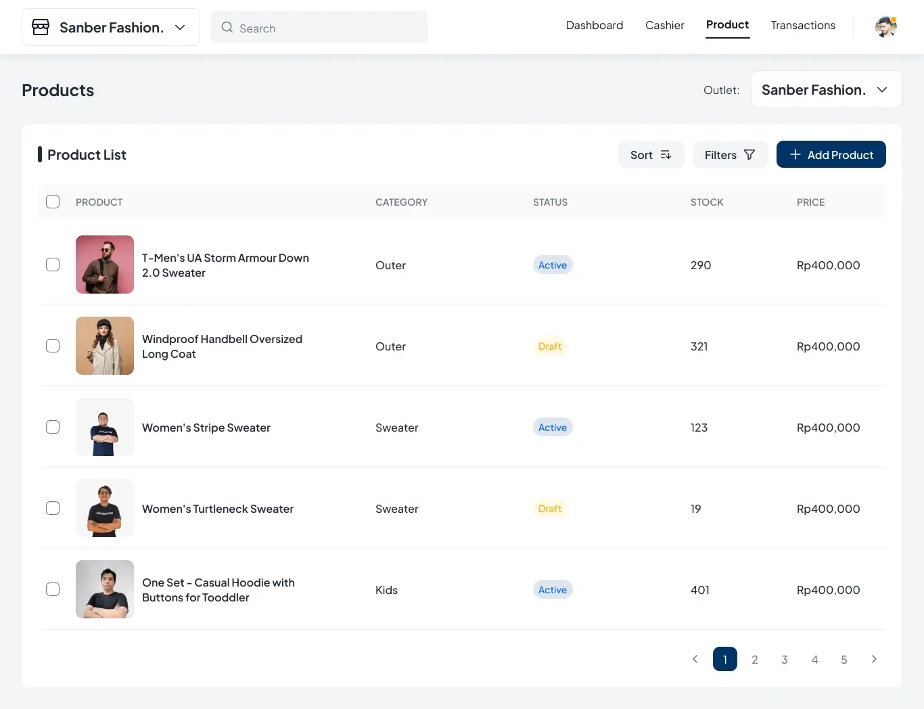Click the name One Set - Casual Hoodie
Viewport: 924px width, 709px height.
pyautogui.click(x=218, y=590)
